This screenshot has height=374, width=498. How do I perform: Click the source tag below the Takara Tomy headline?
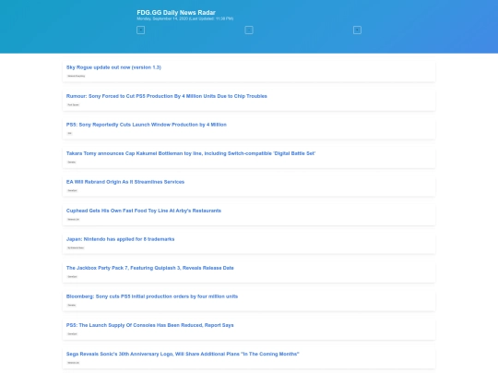click(x=71, y=162)
